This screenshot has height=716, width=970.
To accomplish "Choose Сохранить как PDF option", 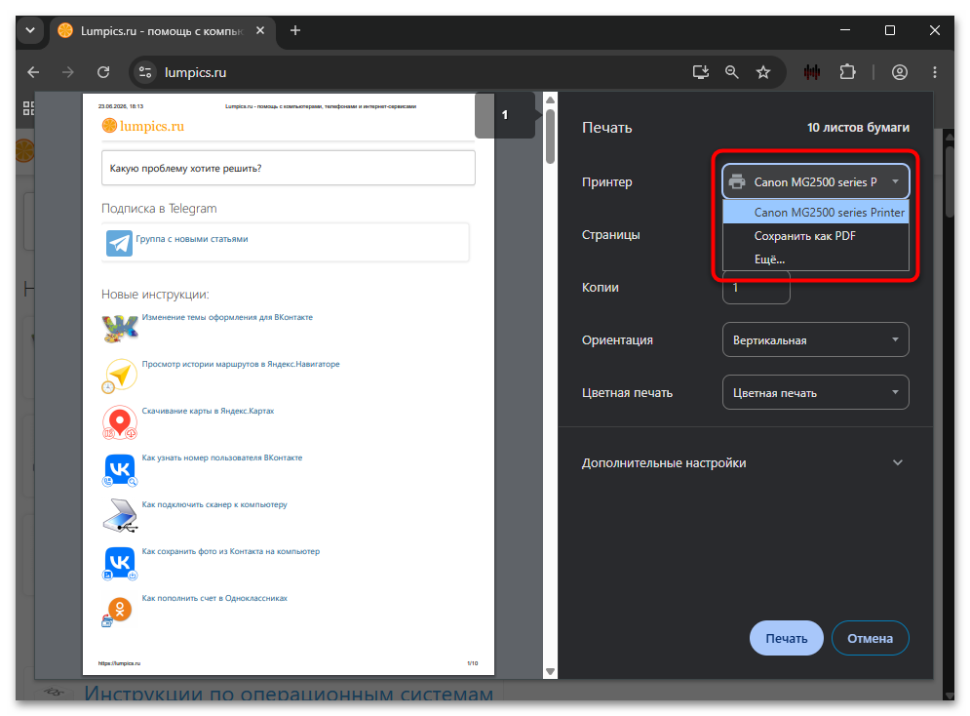I will point(815,236).
